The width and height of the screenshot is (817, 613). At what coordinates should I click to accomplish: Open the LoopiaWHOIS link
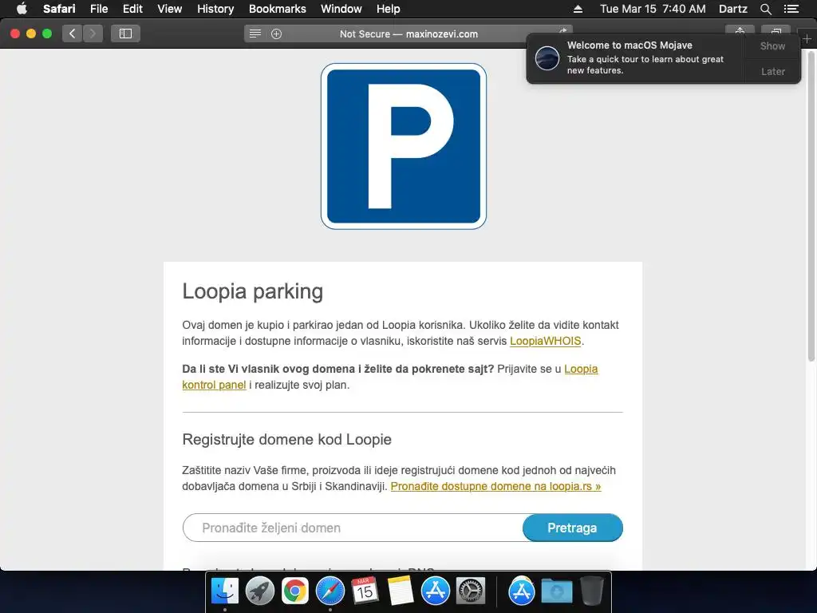point(545,341)
